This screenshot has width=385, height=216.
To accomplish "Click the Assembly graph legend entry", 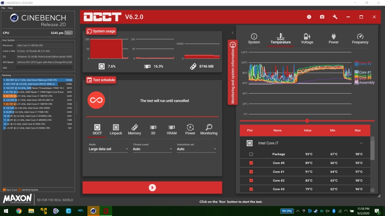I will point(365,82).
